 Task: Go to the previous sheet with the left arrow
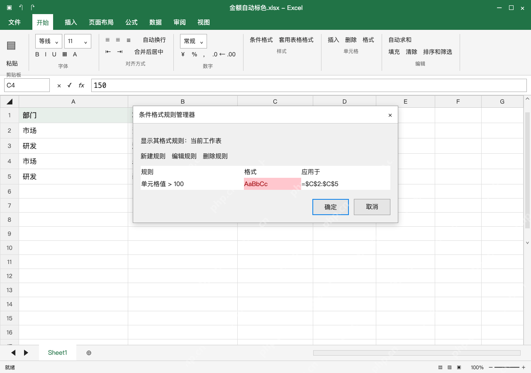(13, 353)
